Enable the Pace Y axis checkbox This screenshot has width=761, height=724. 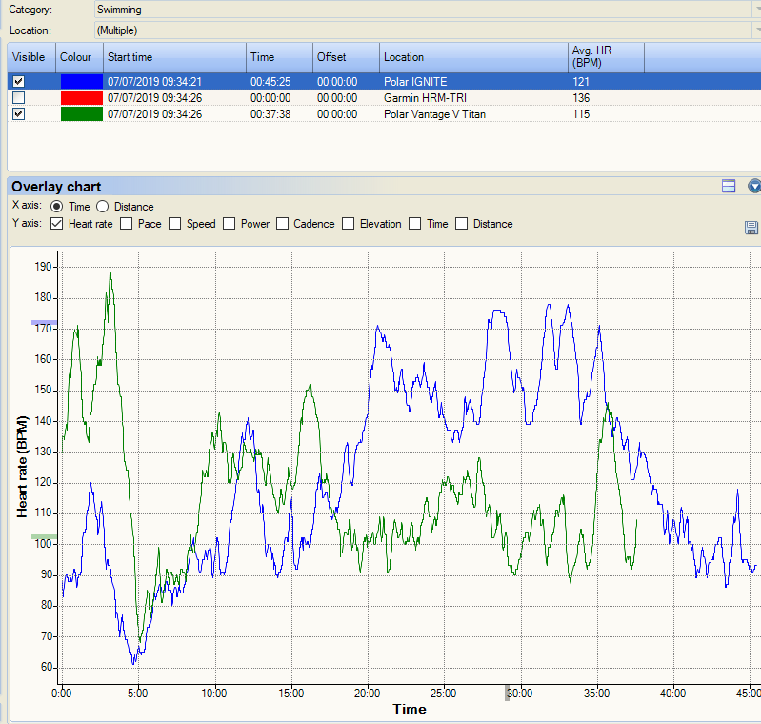coord(127,224)
